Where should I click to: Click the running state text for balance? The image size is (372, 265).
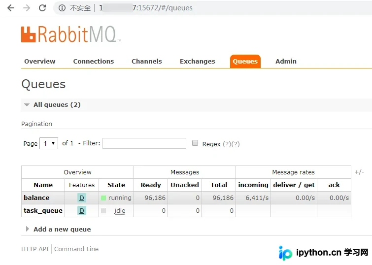point(120,198)
